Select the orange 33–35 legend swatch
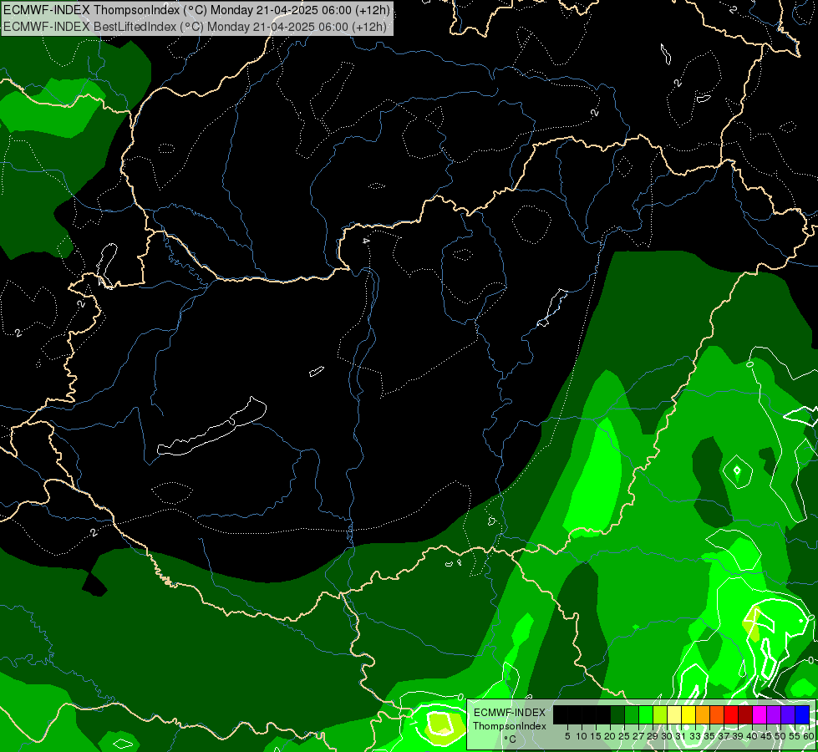 [x=704, y=715]
